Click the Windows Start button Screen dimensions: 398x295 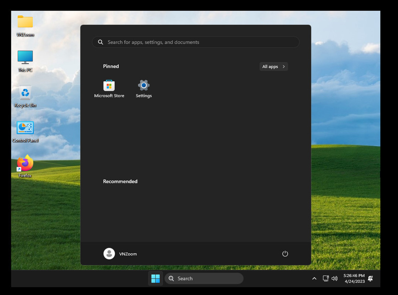[x=155, y=278]
